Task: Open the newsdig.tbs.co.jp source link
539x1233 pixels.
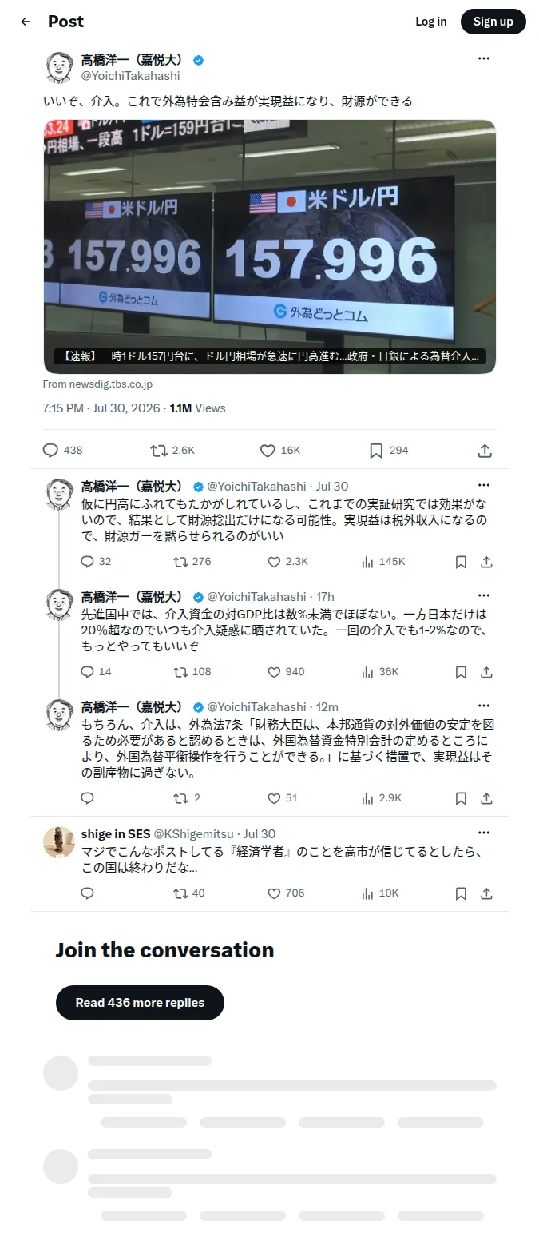Action: [97, 384]
